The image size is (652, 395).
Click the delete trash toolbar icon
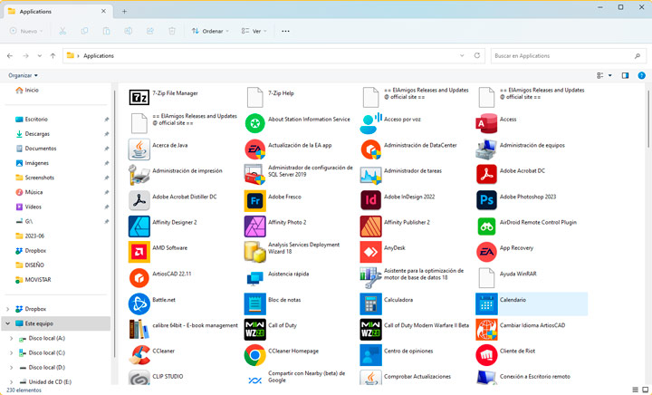pos(172,31)
